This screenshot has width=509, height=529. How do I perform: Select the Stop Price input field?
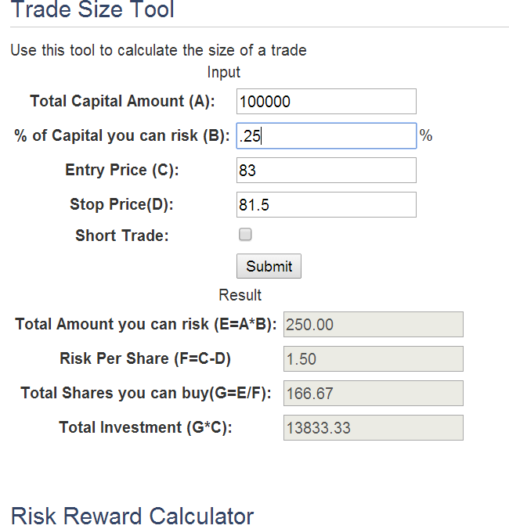click(x=326, y=205)
